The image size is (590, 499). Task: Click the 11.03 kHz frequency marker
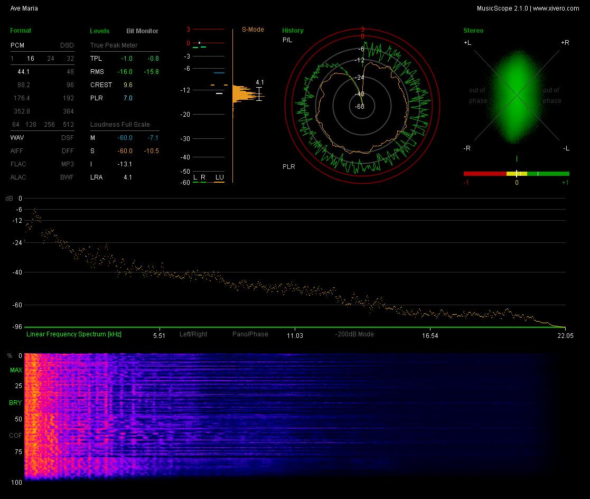coord(295,335)
